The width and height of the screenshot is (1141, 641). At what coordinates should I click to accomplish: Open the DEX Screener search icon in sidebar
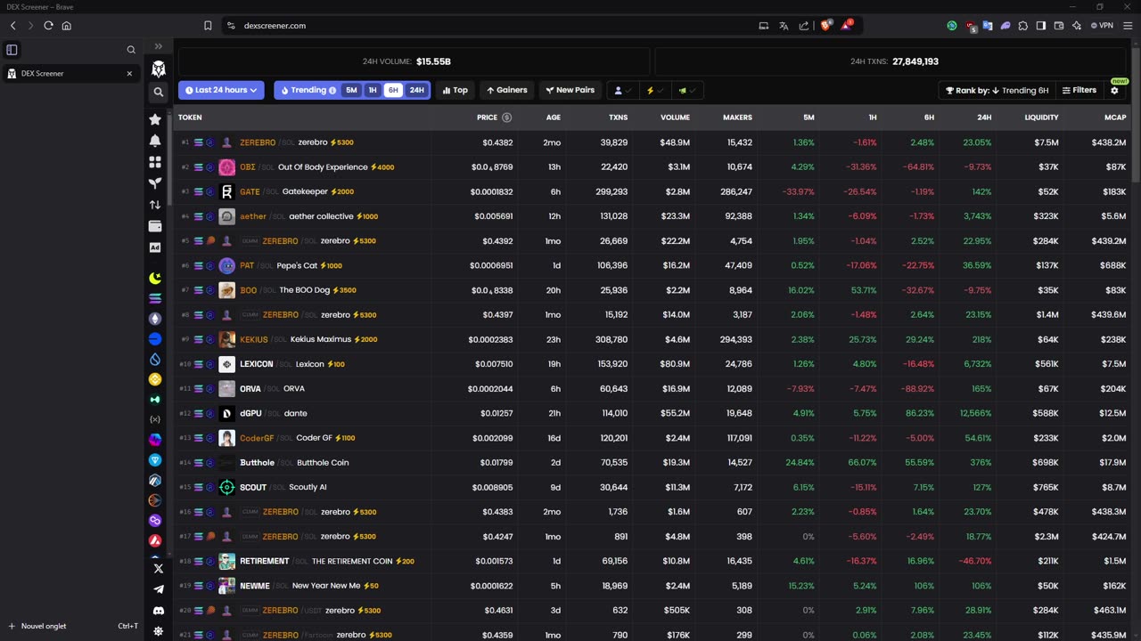point(159,92)
